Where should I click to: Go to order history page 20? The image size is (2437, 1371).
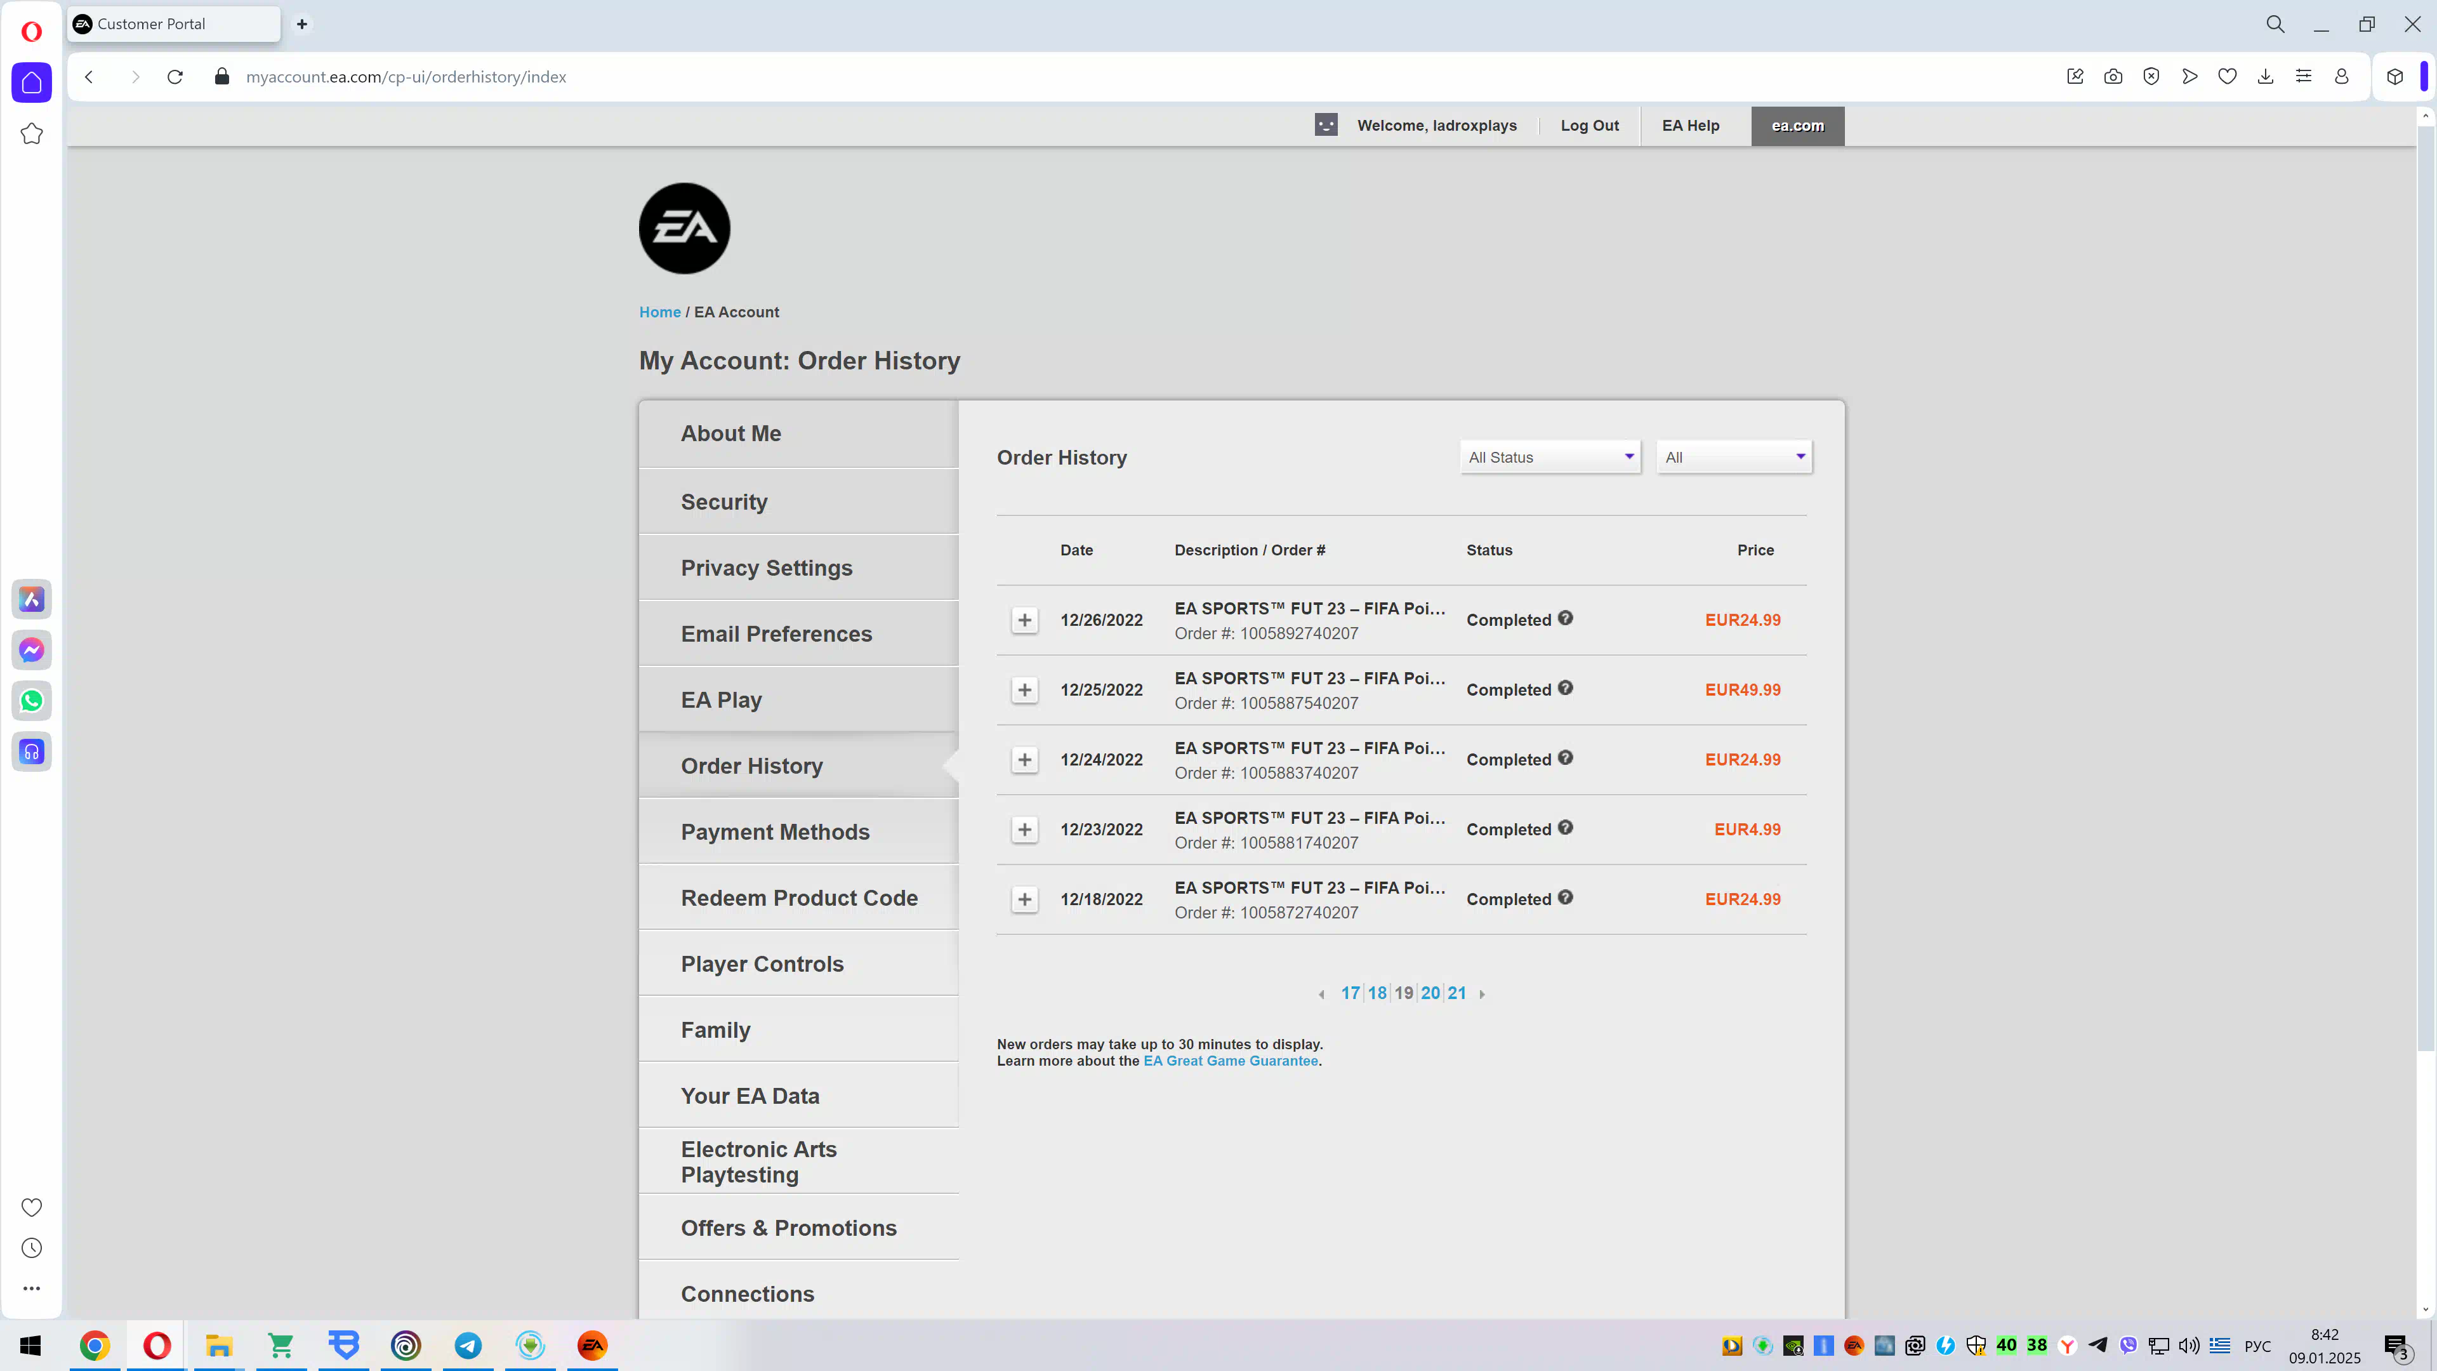coord(1430,993)
